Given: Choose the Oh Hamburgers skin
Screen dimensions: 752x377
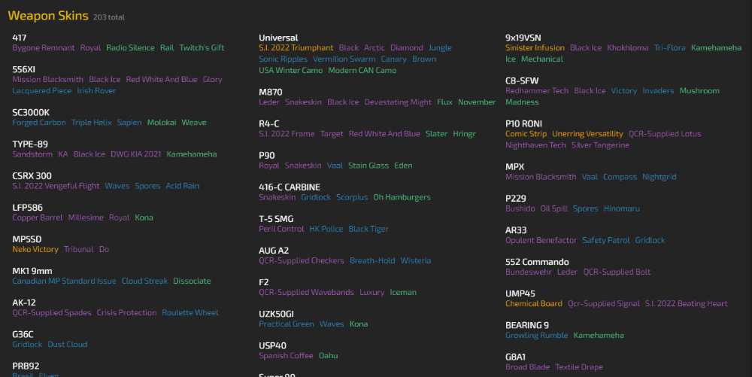Looking at the screenshot, I should click(x=402, y=198).
